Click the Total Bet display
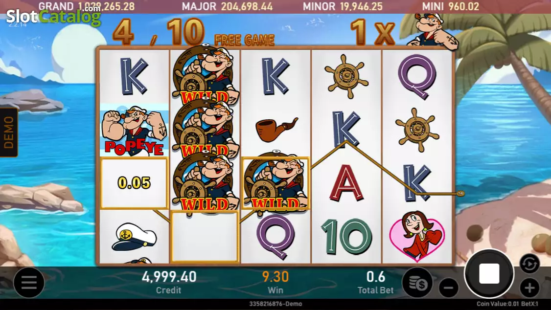This screenshot has width=551, height=310. coord(376,282)
